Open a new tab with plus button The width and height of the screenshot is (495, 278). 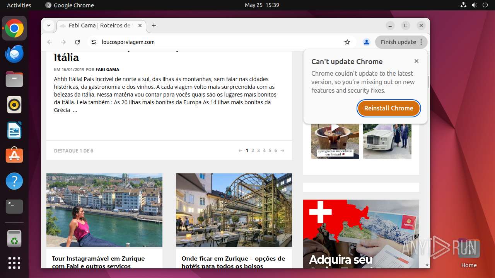click(x=154, y=25)
